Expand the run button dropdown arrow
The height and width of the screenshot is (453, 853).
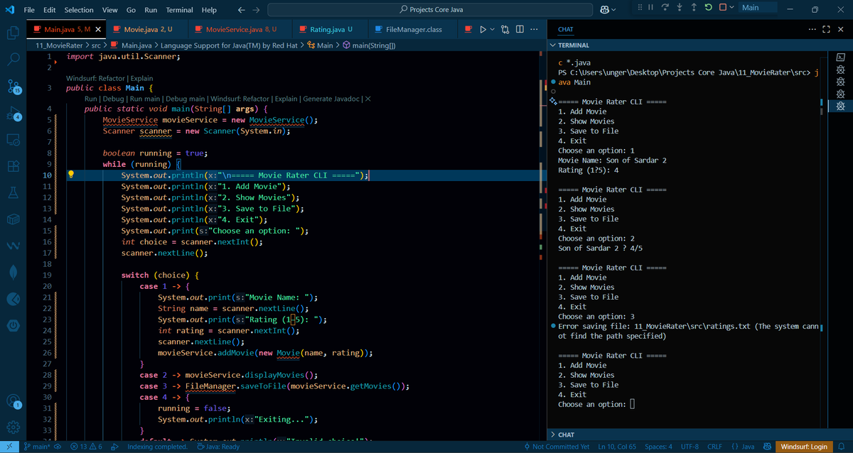[x=493, y=30]
